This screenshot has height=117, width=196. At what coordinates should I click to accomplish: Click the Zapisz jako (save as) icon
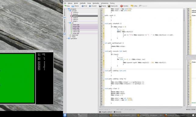(109, 6)
